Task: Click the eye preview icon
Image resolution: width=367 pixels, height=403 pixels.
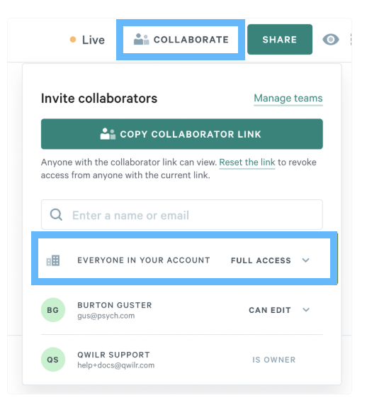Action: tap(331, 40)
